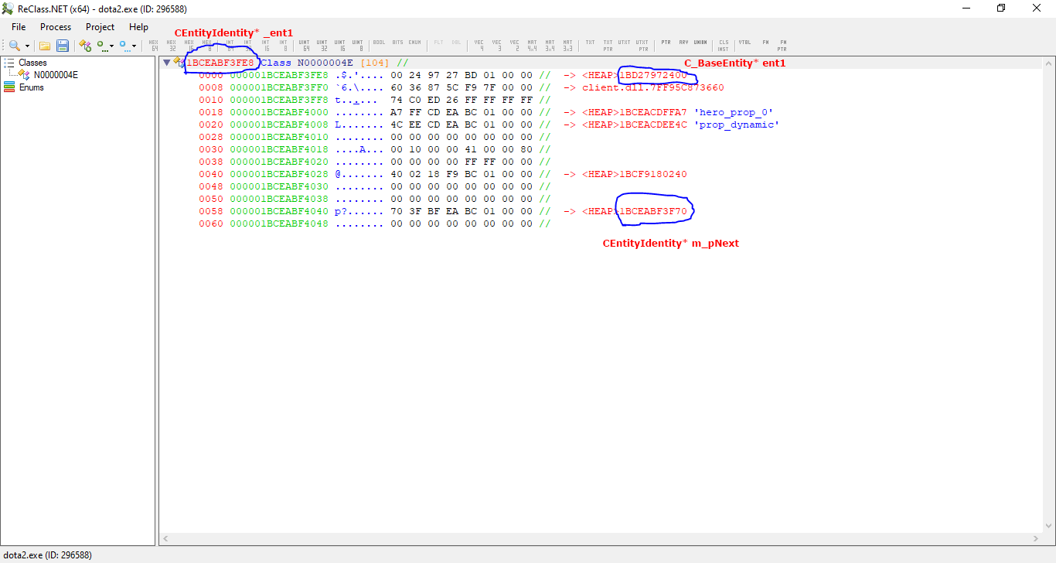
Task: Click heap pointer 1BCF9180240 at offset 0040
Action: coord(653,174)
